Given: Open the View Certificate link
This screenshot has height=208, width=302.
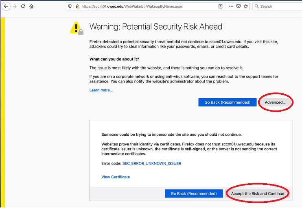Looking at the screenshot, I should click(x=116, y=177).
